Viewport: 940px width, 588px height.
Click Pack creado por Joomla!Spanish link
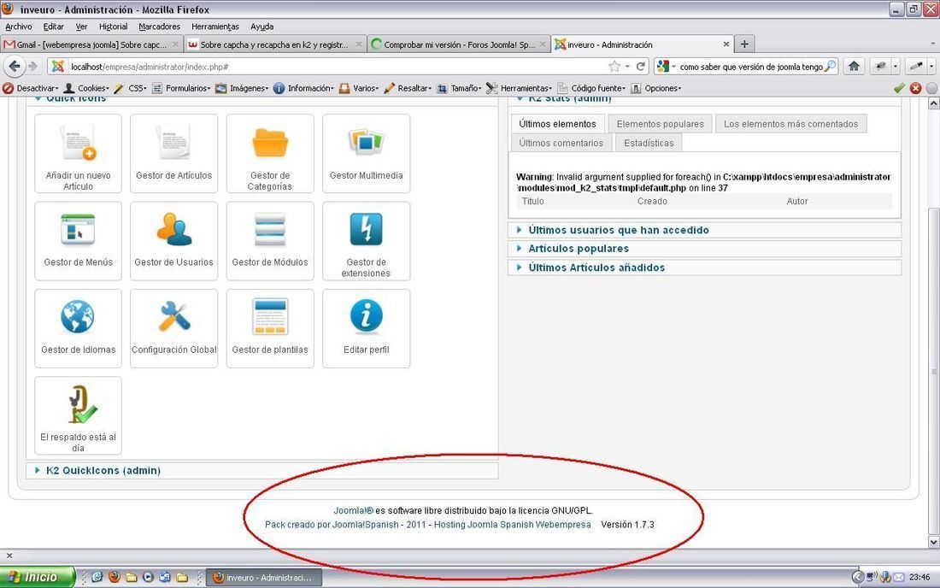coord(345,525)
